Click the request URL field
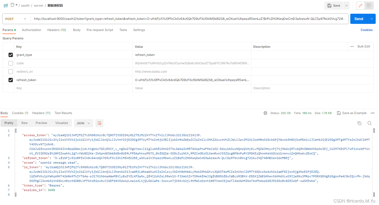379x205 pixels. point(190,19)
